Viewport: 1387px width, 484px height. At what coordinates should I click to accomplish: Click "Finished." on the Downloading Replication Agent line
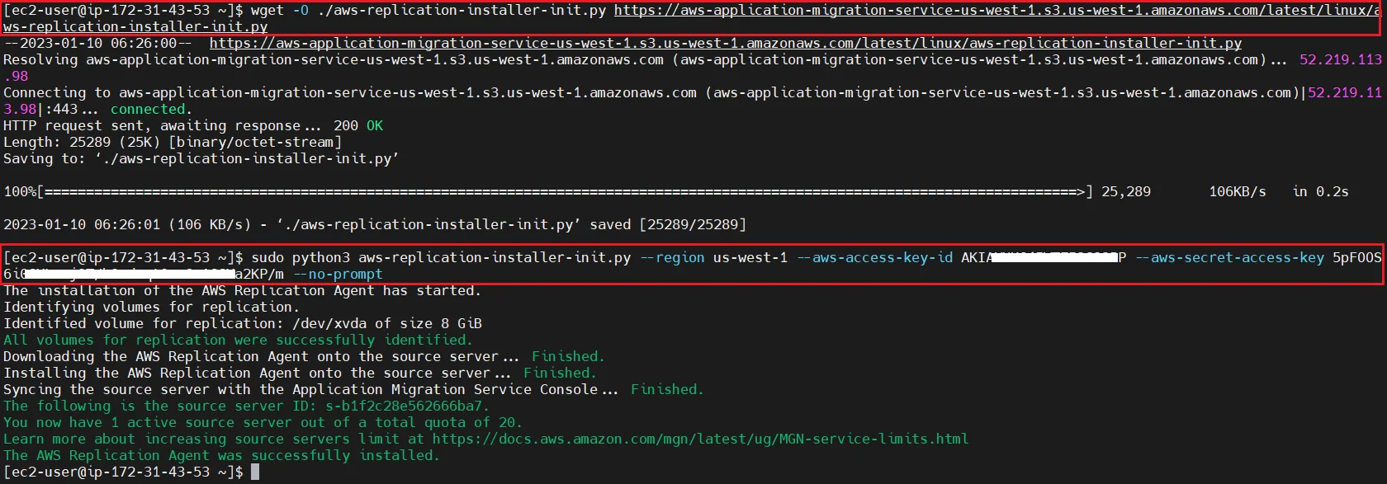click(x=568, y=356)
